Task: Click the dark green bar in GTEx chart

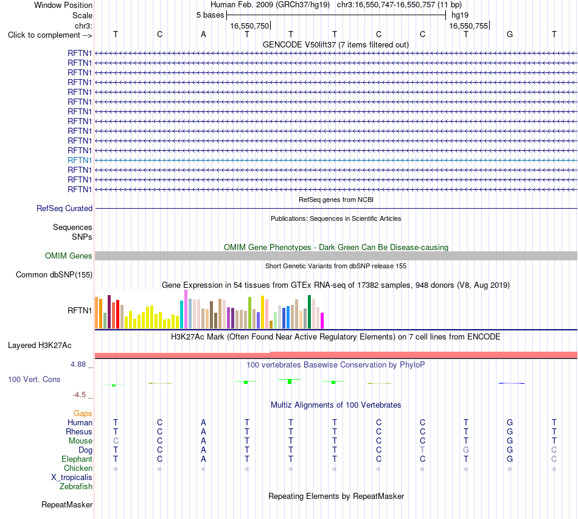Action: (x=309, y=312)
